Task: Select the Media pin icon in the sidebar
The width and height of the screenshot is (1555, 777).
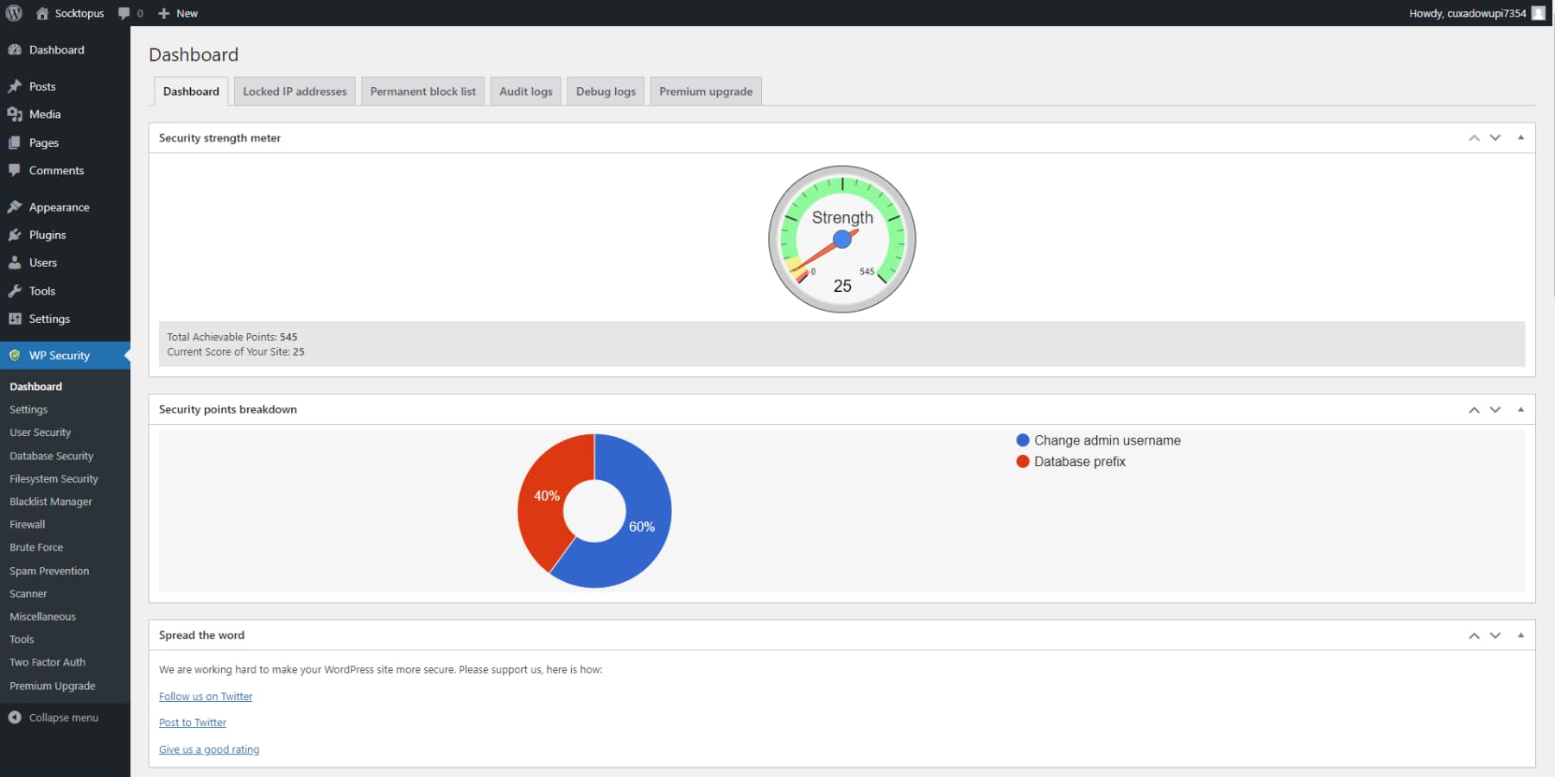Action: 15,114
